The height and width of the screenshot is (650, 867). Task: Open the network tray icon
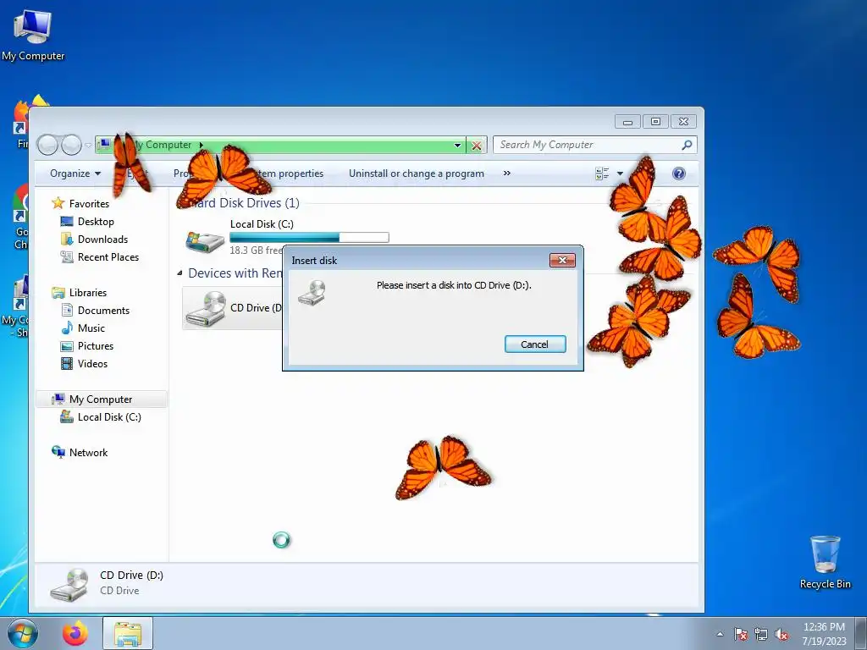click(x=761, y=634)
